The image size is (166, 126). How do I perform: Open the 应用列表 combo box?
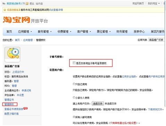coord(156,40)
